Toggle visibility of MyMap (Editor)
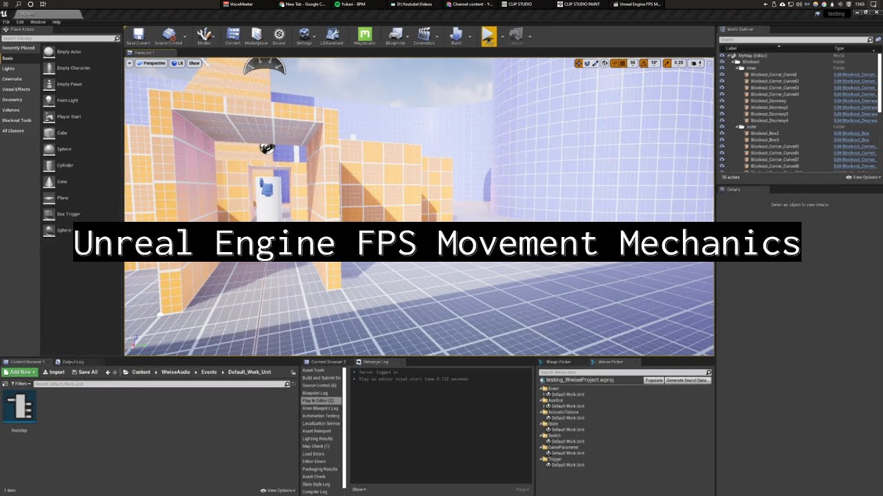 [722, 55]
